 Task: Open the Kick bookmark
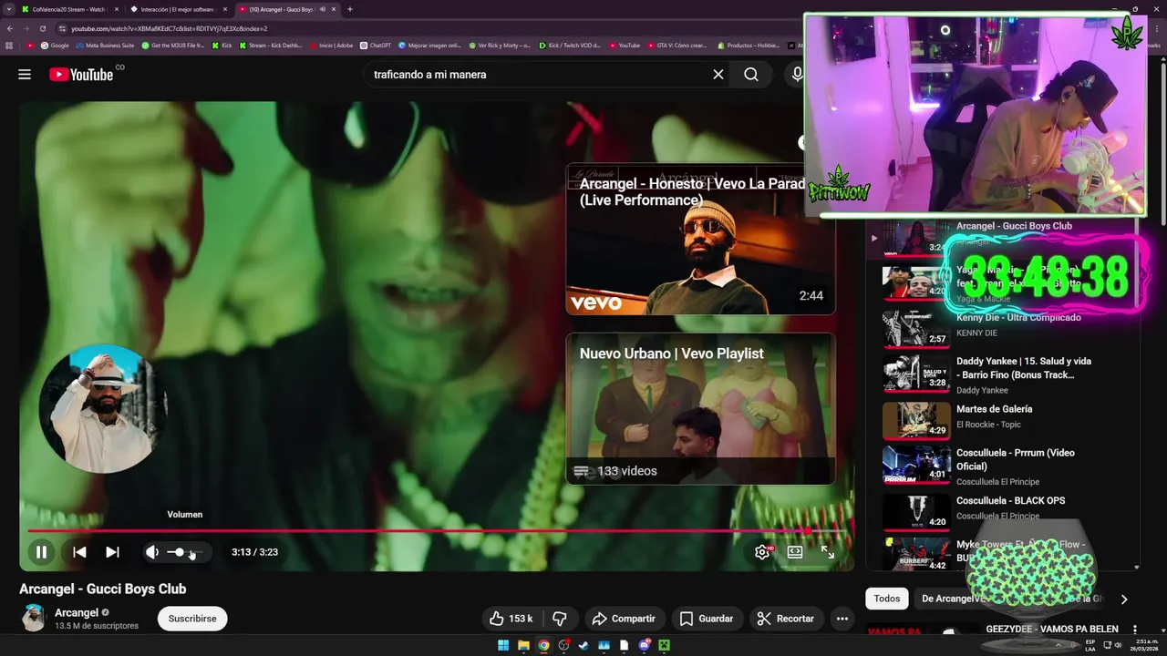[222, 45]
